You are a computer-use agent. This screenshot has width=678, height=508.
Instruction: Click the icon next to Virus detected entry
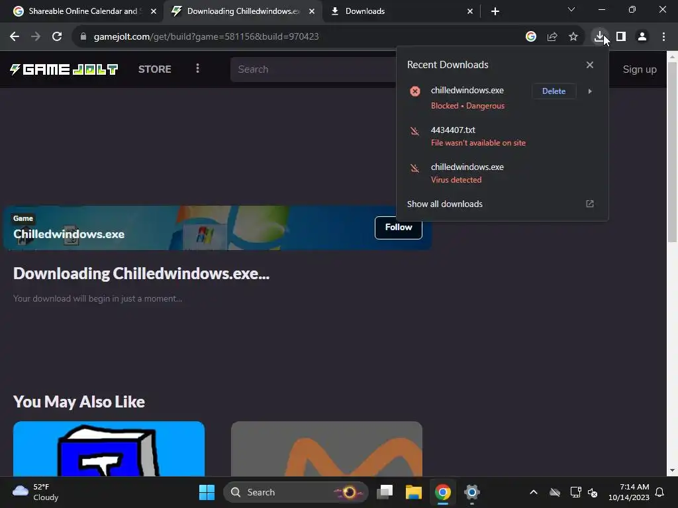pos(414,168)
